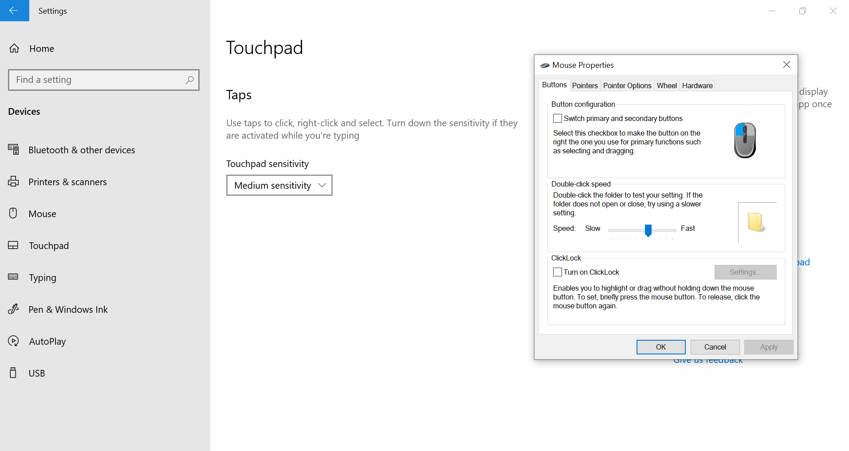Switch to the Pointers tab

(x=585, y=86)
